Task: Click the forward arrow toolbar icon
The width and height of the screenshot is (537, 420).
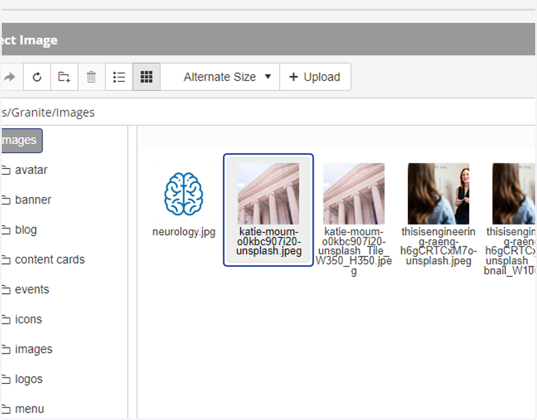Action: point(10,77)
